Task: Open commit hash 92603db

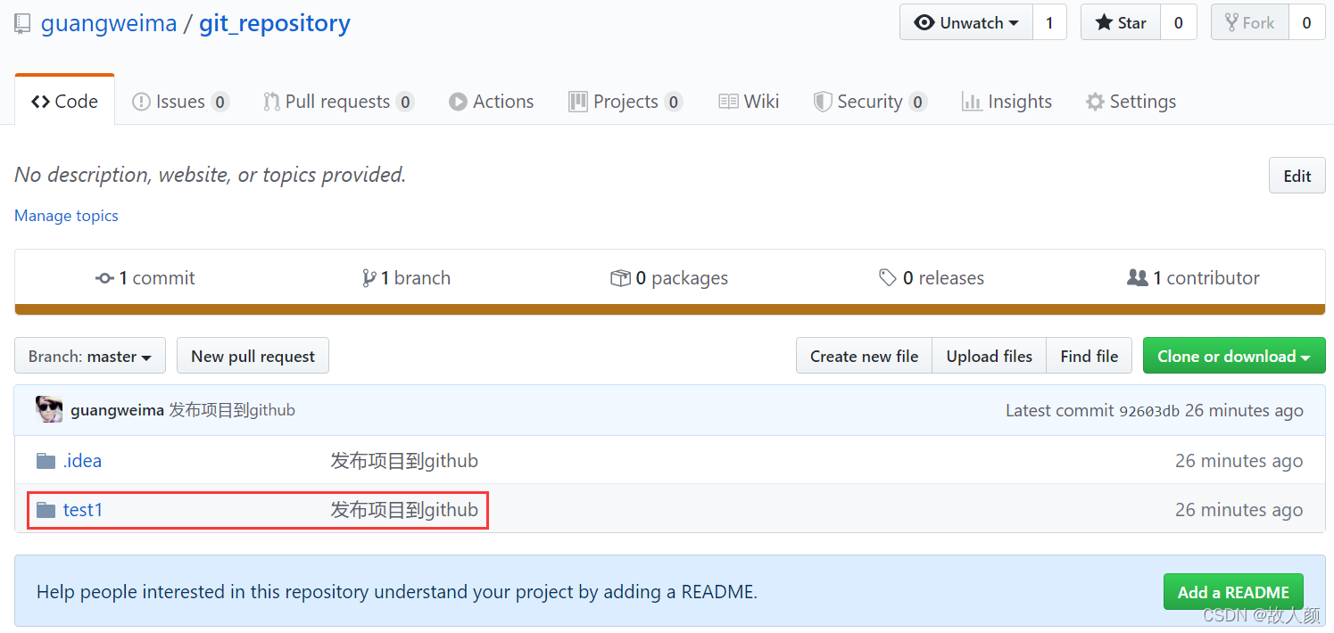Action: point(1149,411)
